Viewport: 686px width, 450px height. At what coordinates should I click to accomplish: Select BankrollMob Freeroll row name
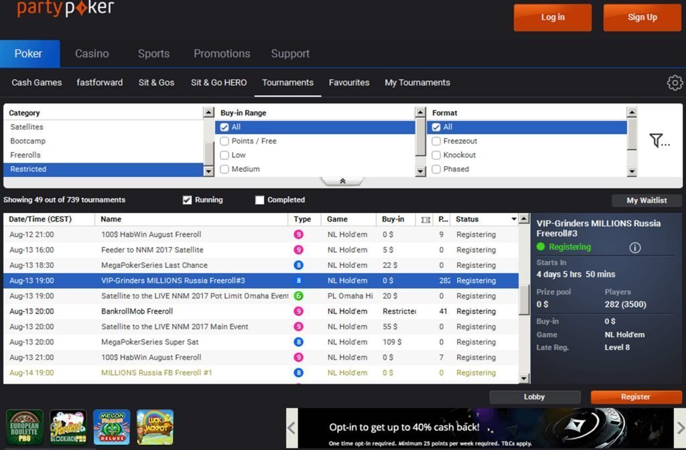(137, 311)
